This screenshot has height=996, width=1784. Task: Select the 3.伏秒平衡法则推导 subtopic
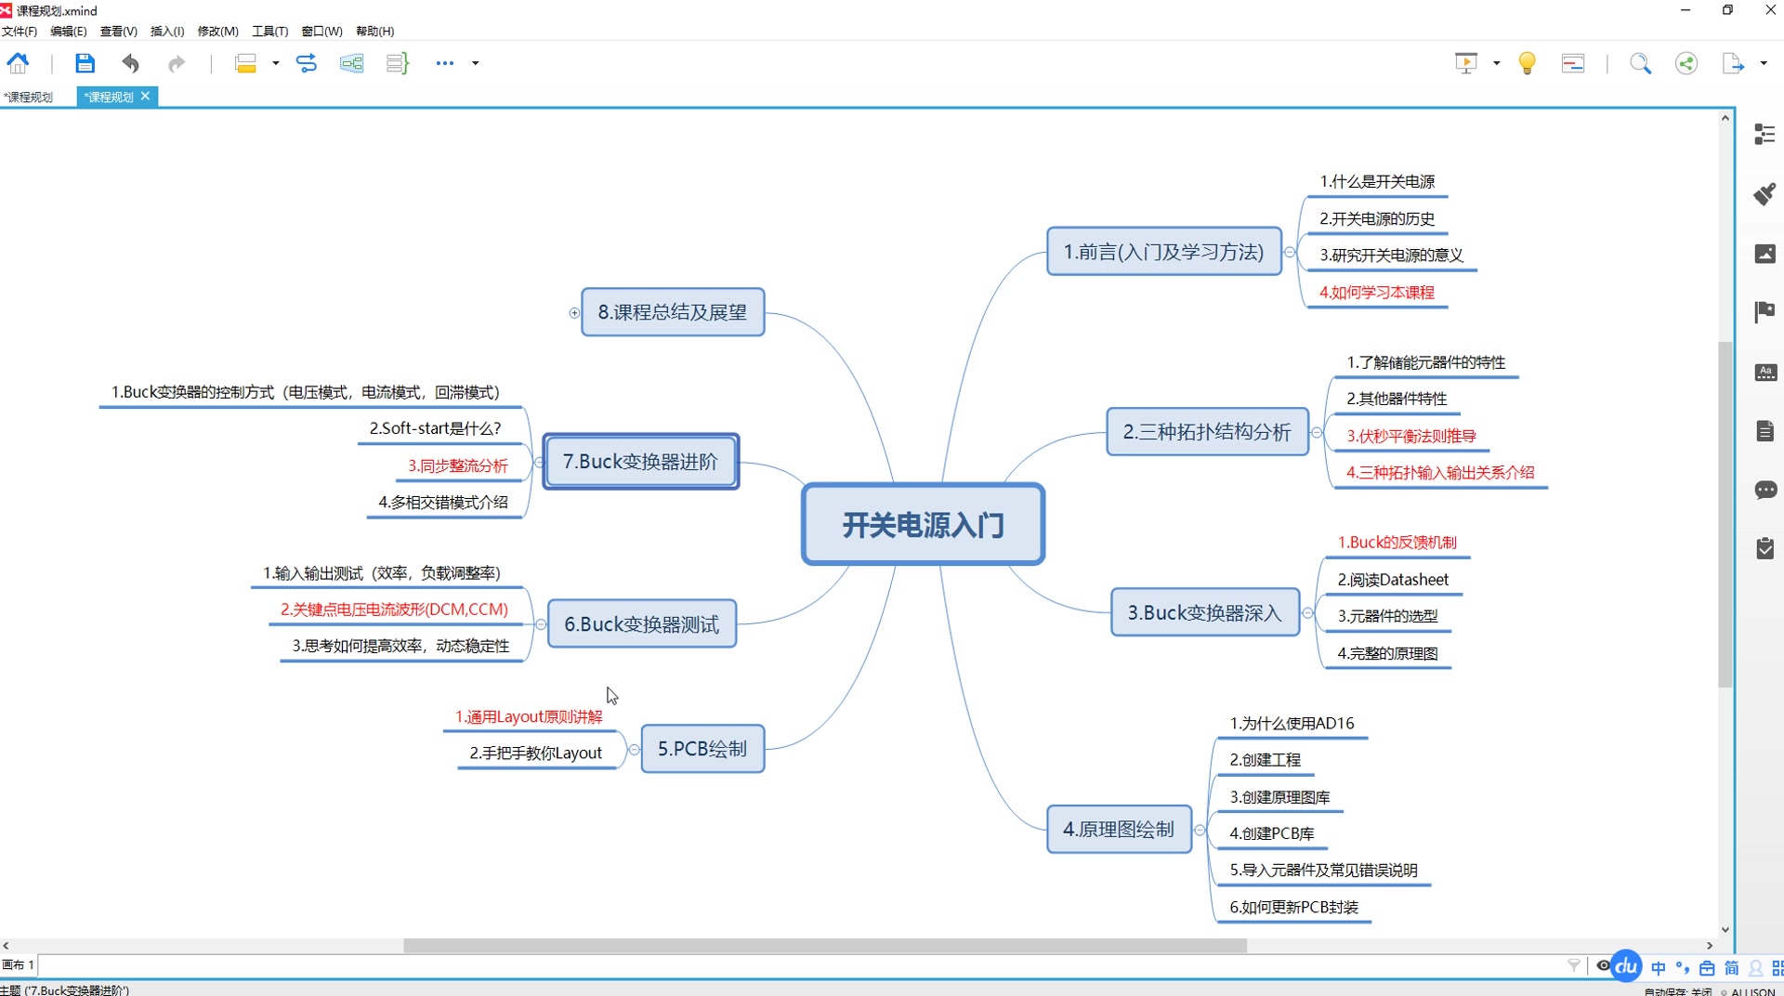[1410, 436]
